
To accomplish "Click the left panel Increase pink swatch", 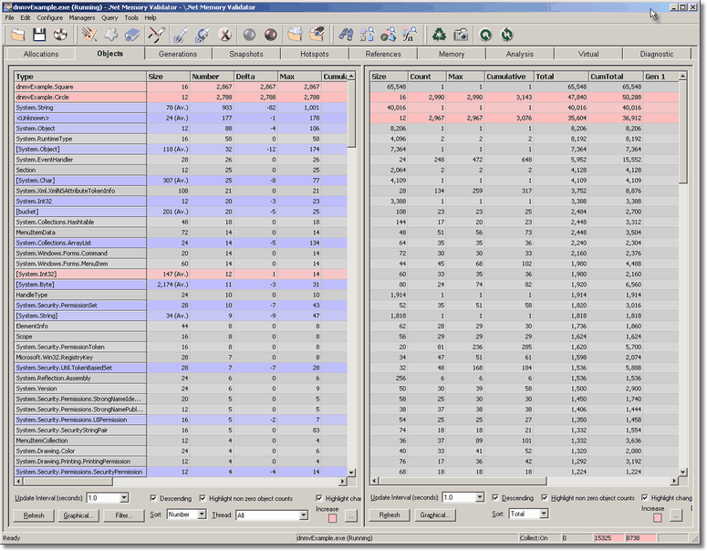I will [333, 518].
